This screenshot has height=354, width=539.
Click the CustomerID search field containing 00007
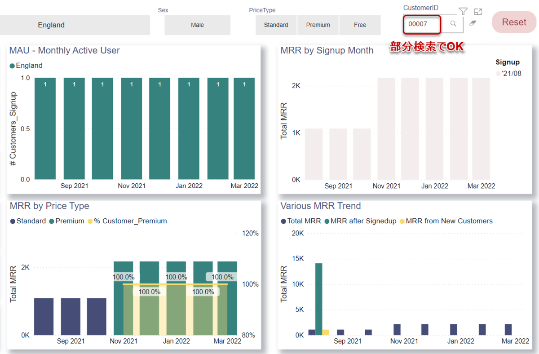click(x=422, y=24)
